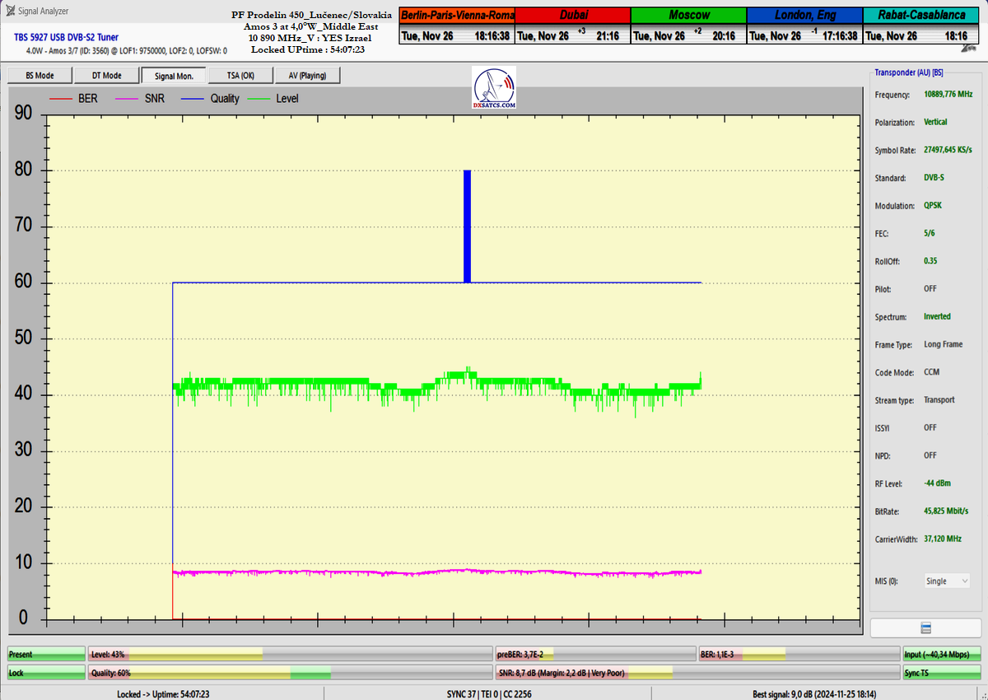Switch to the BS Mode tab

40,76
